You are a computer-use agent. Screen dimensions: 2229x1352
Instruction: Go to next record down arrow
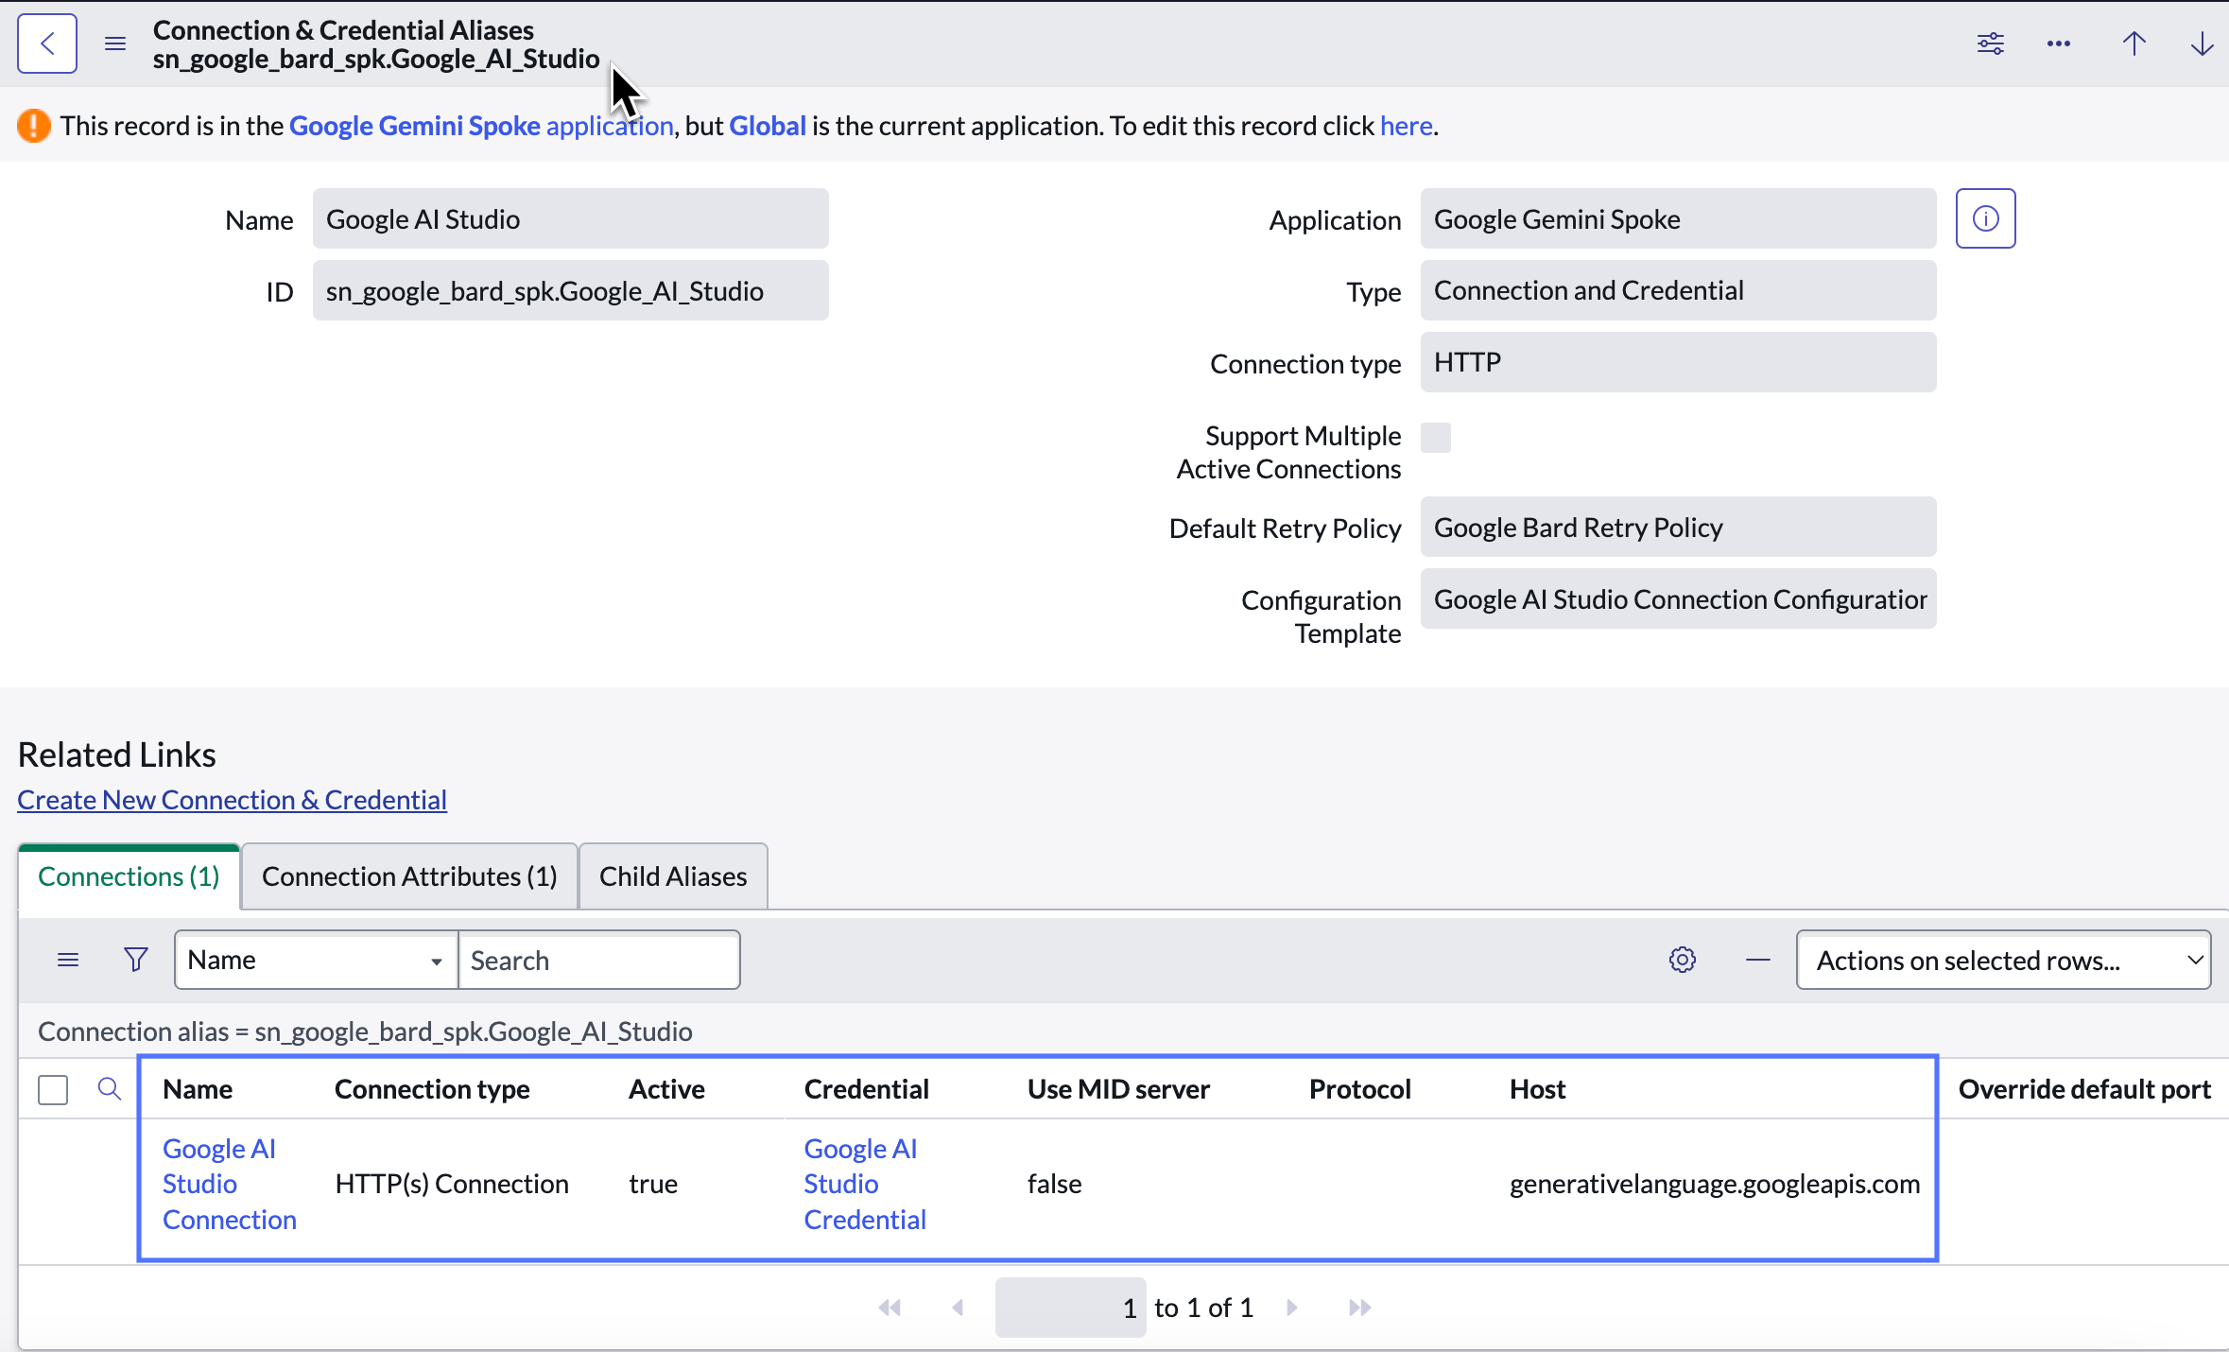click(2203, 43)
